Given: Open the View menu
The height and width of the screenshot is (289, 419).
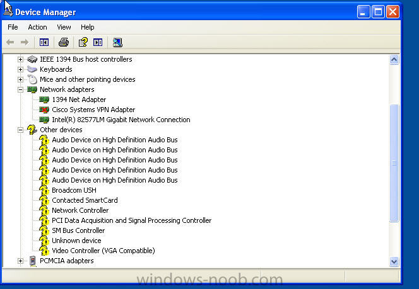Looking at the screenshot, I should click(64, 27).
